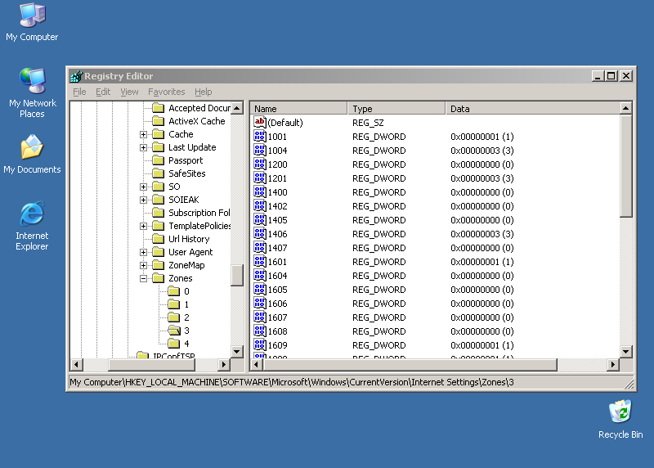654x468 pixels.
Task: Select the Accepted Documents folder icon
Action: click(x=158, y=108)
